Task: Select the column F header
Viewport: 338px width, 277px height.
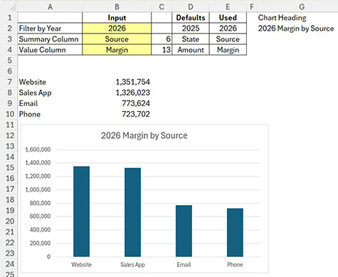Action: [252, 7]
